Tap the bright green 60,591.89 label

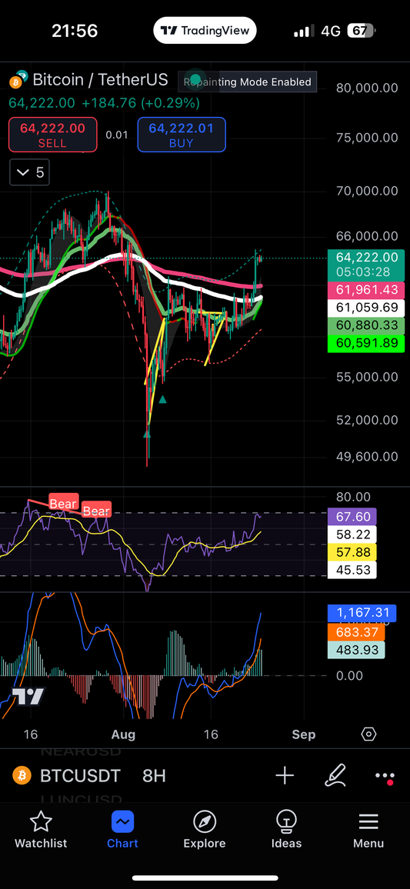[366, 344]
